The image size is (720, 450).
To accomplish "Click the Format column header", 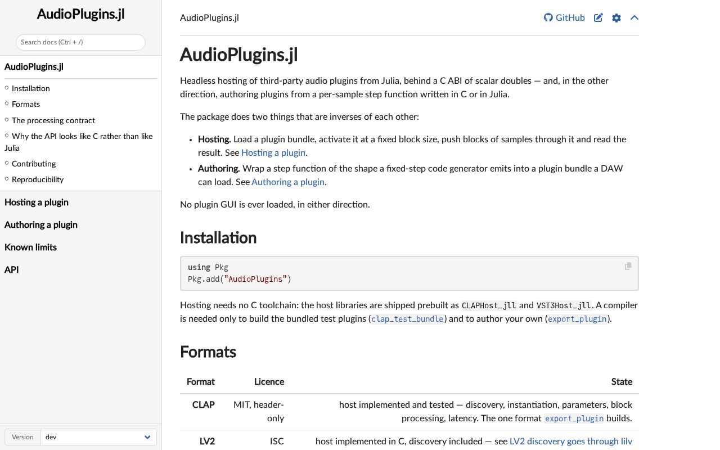I will click(x=201, y=381).
